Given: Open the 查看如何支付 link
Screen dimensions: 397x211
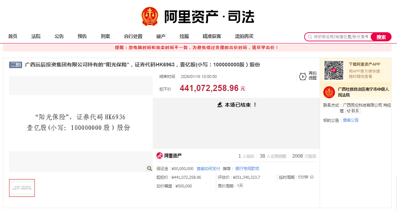Looking at the screenshot, I should coord(208,169).
